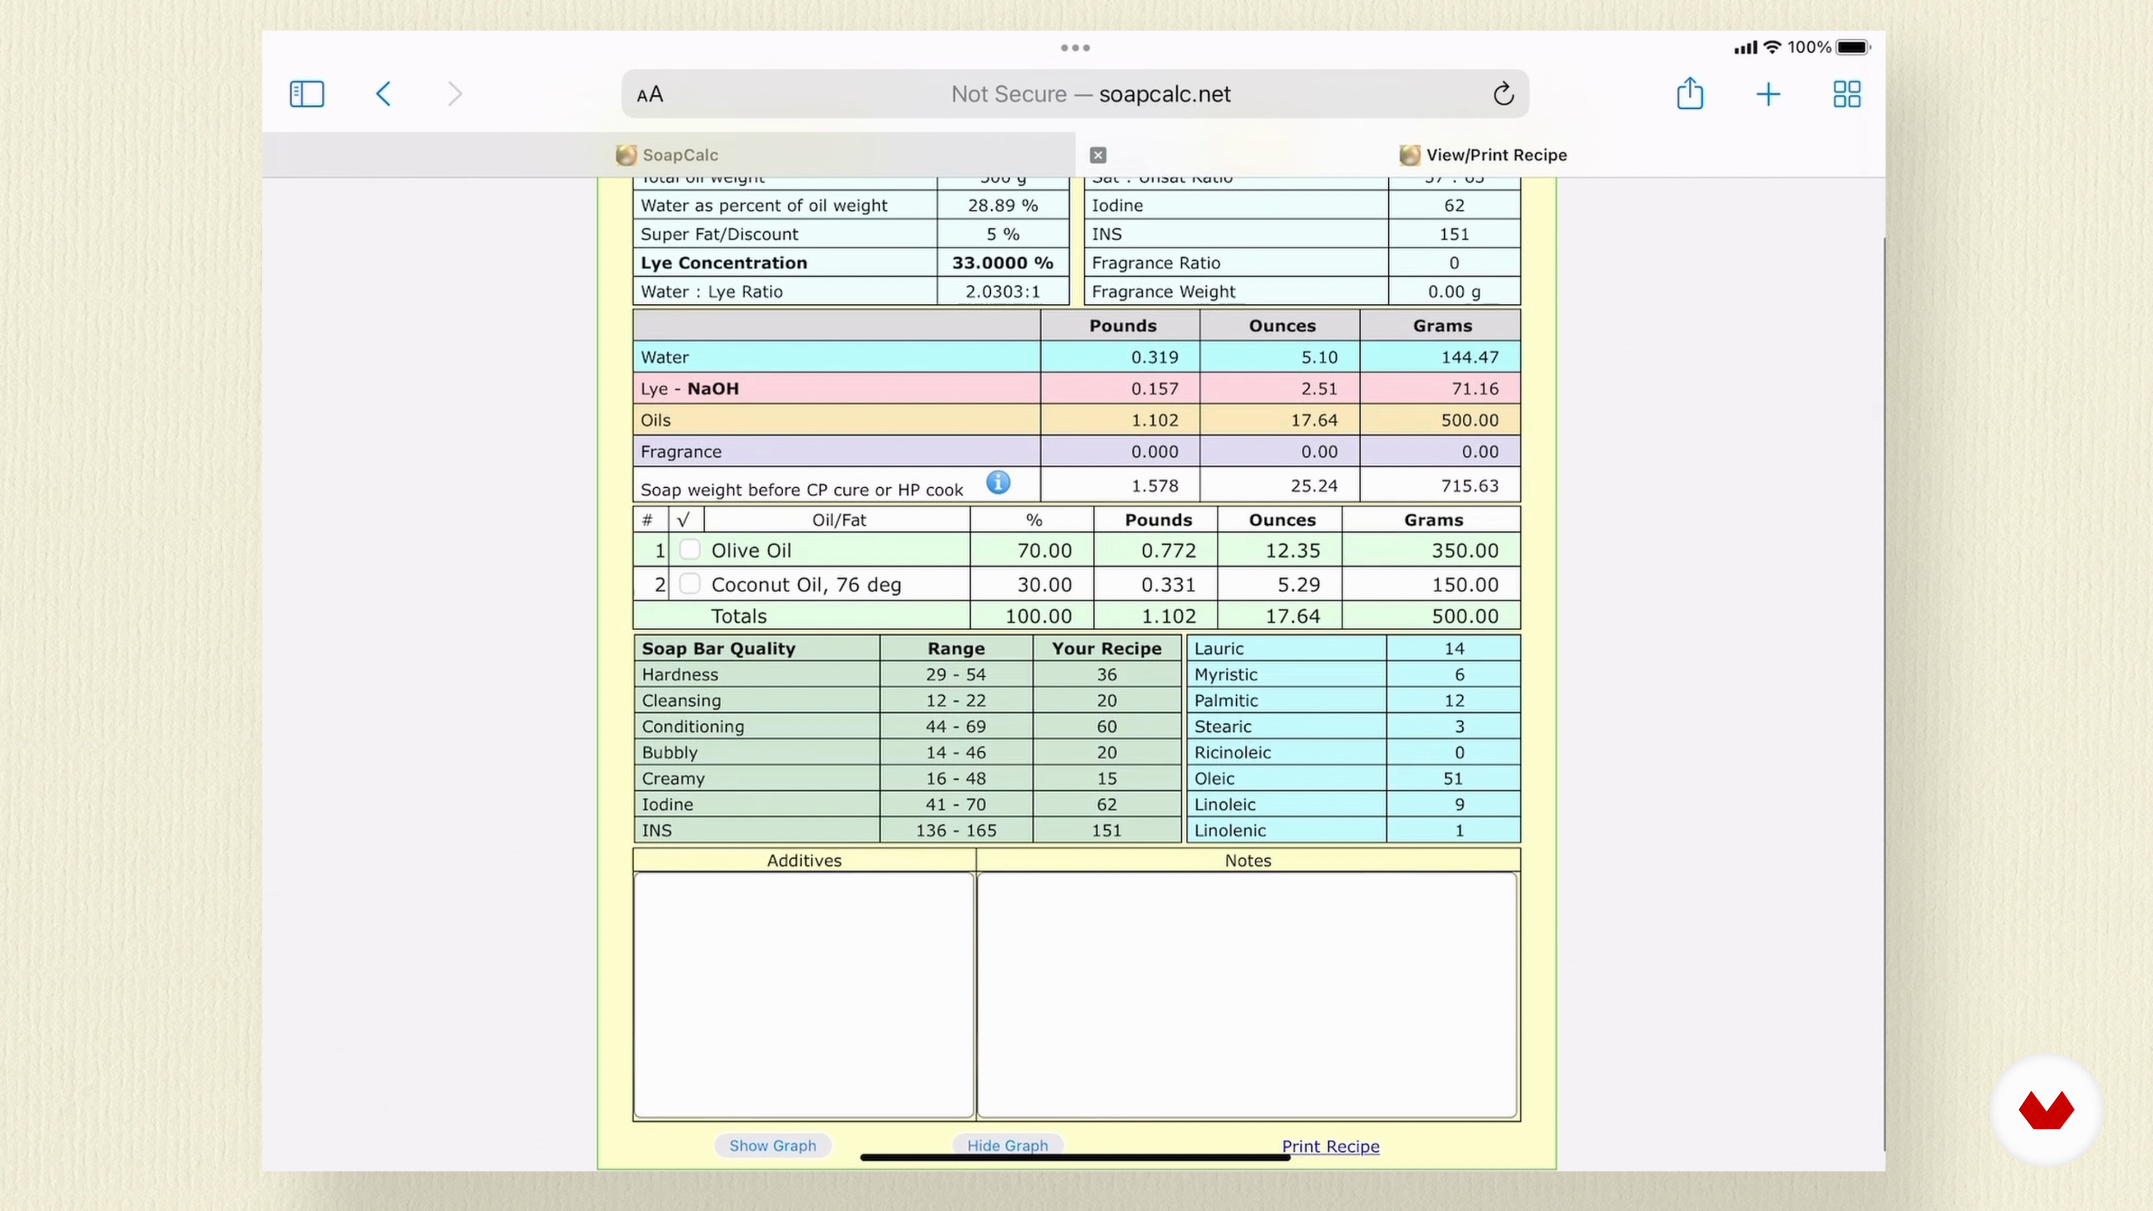Open the Print Recipe link

point(1330,1147)
